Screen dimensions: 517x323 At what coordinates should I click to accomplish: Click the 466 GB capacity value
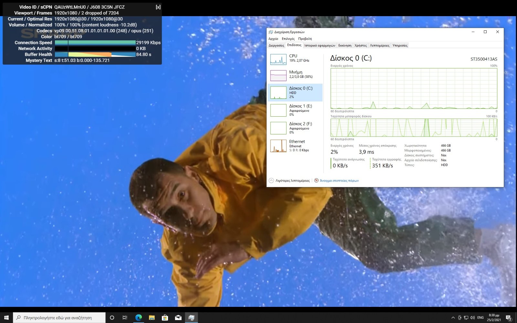[x=446, y=146]
